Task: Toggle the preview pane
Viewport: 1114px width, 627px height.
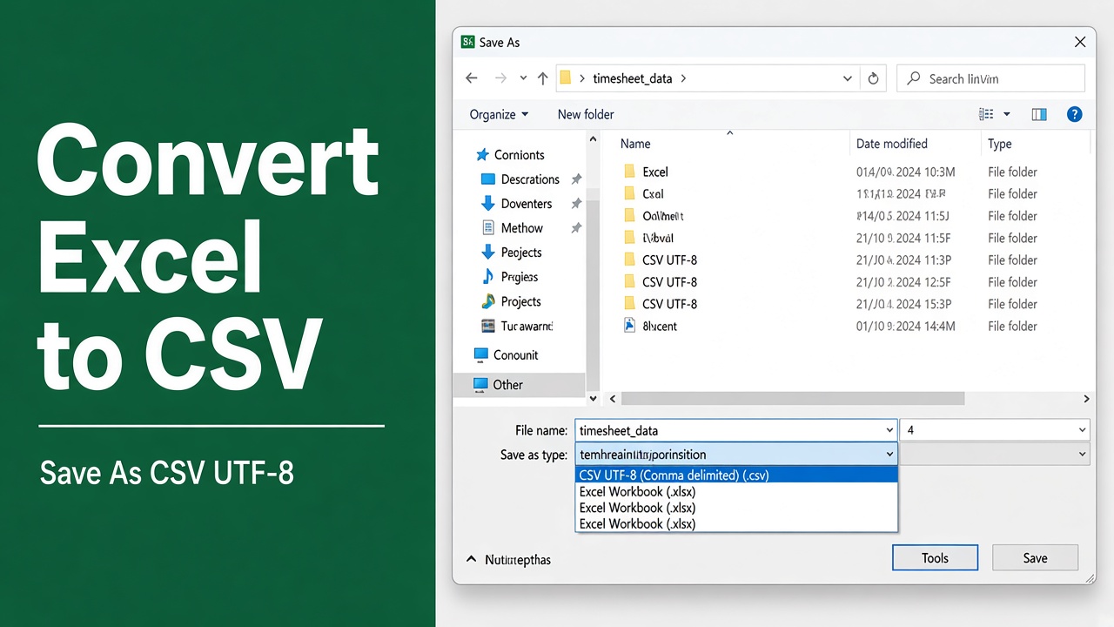Action: (x=1039, y=114)
